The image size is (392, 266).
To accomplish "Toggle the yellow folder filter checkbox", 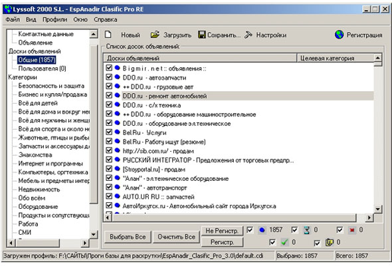I will pos(317,243).
